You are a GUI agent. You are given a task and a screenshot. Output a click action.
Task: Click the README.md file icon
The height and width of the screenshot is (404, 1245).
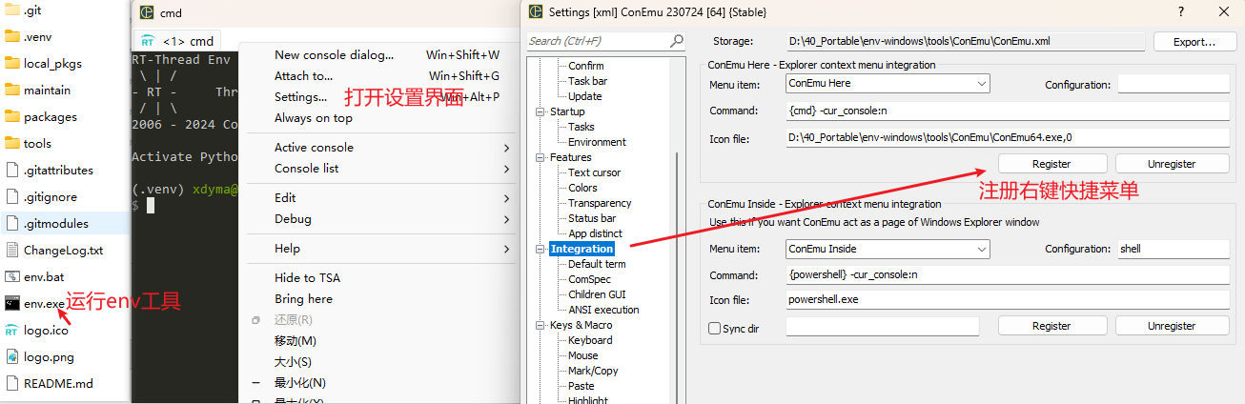point(11,384)
